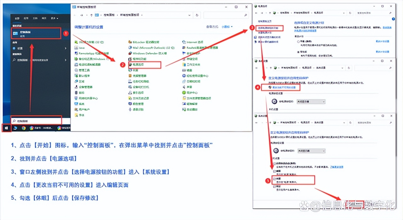403x220 pixels.
Task: Open the Java control panel item
Action: (x=81, y=48)
